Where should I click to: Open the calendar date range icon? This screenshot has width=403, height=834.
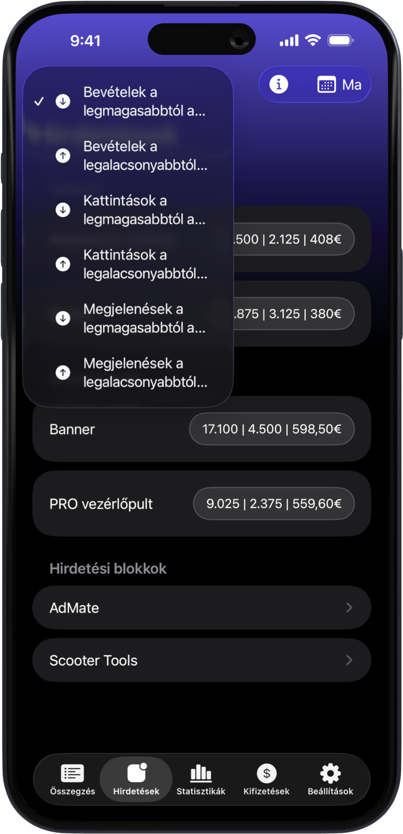point(326,85)
